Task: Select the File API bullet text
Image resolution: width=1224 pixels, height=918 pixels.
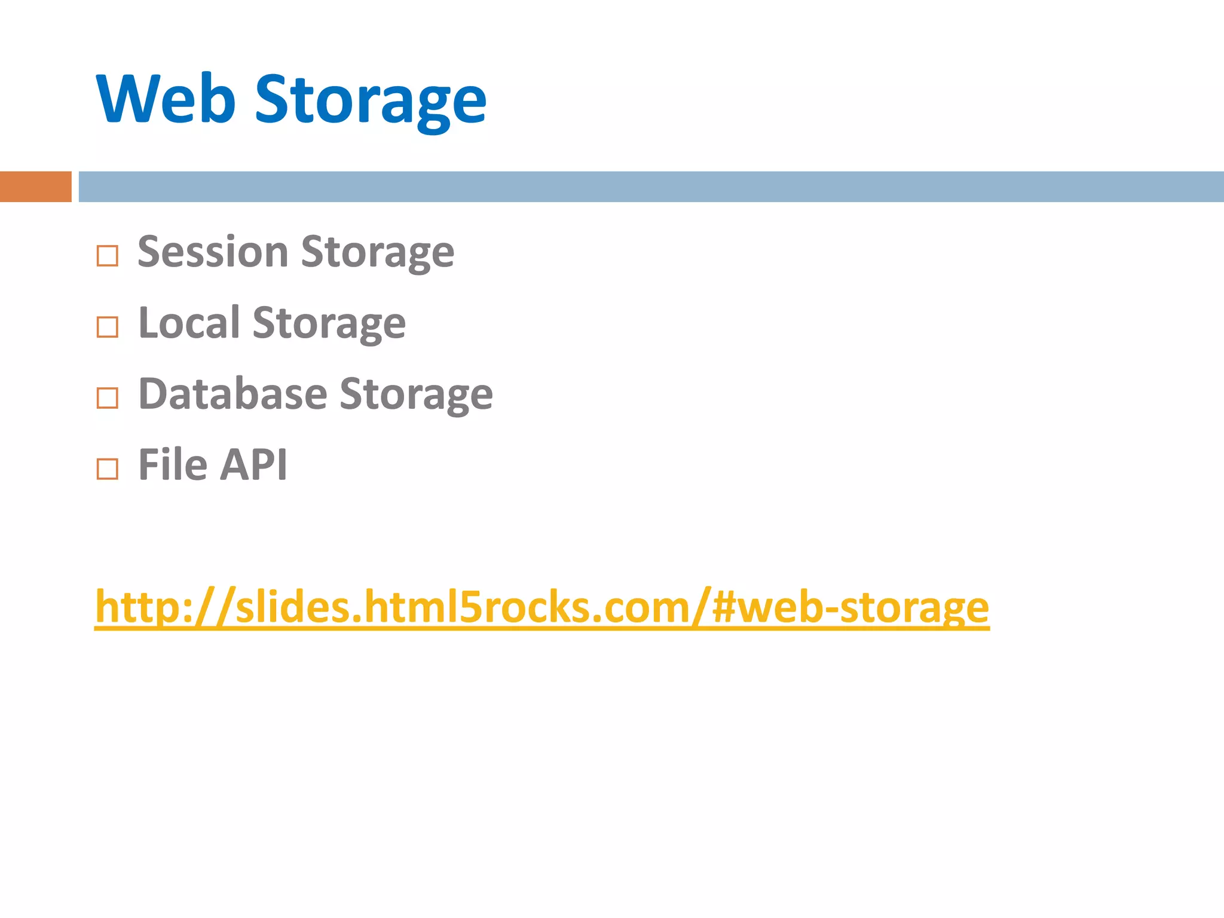Action: (x=212, y=464)
